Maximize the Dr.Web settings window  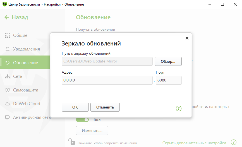(222, 4)
